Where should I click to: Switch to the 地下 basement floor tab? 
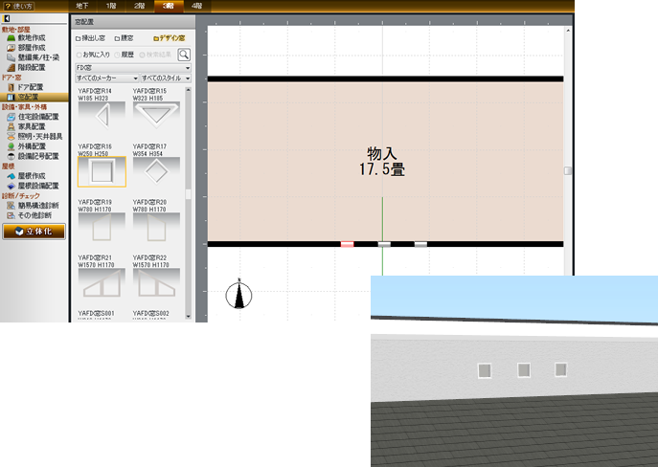click(x=83, y=6)
